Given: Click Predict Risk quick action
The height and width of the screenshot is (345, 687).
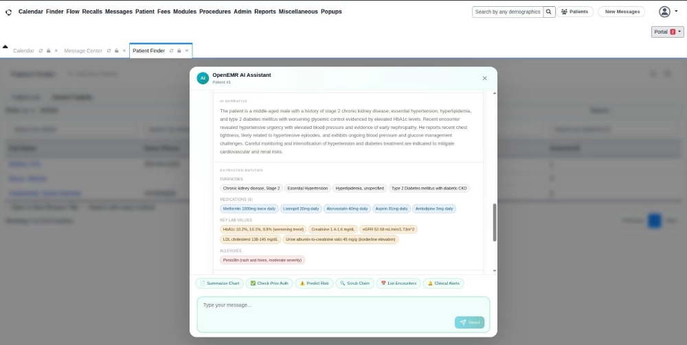Looking at the screenshot, I should pos(314,283).
